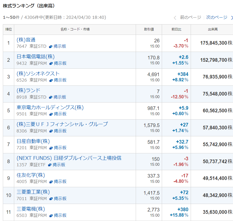Open the (株)音通 stock page
Image resolution: width=233 pixels, height=221 pixels.
point(26,40)
